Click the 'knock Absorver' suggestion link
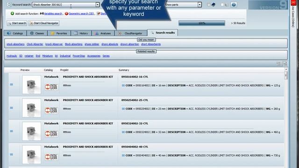 [x=54, y=44]
